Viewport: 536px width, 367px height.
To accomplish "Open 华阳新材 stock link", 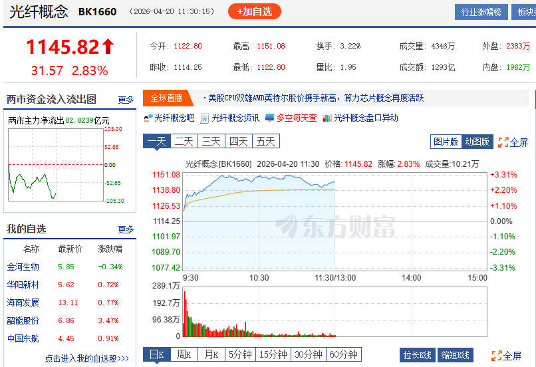I will click(23, 285).
